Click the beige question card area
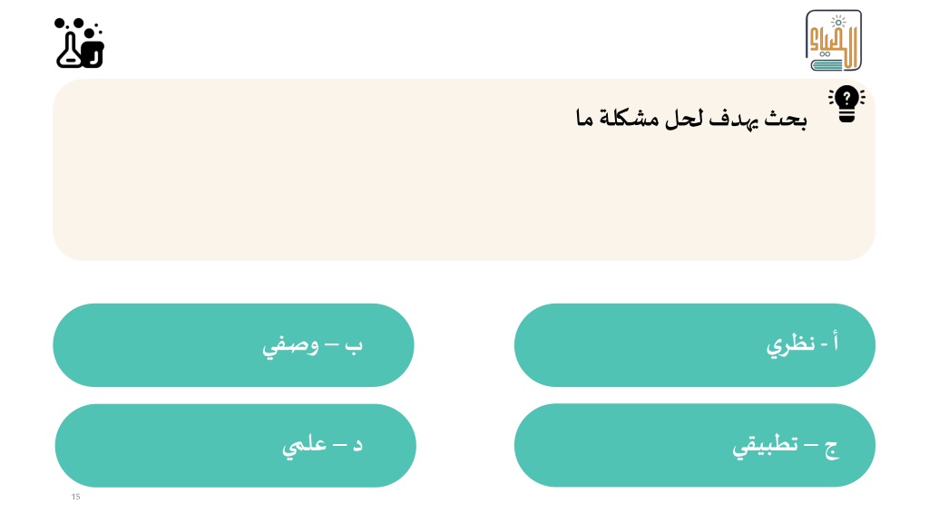929x522 pixels. click(x=464, y=169)
